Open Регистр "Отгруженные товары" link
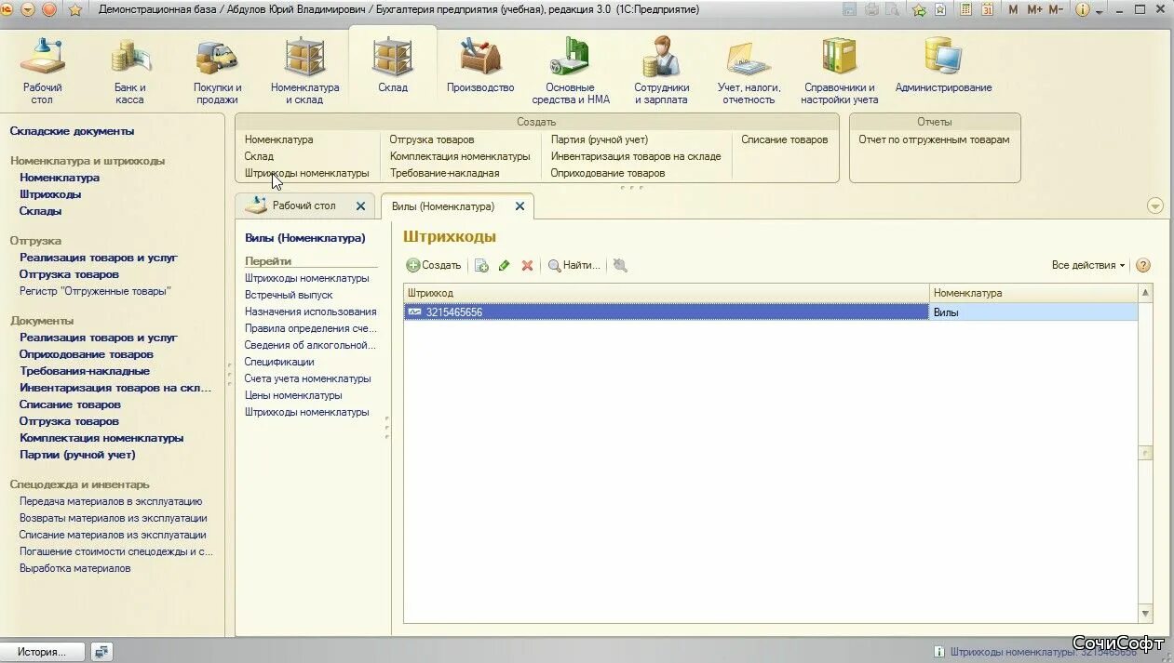Viewport: 1174px width, 663px height. pyautogui.click(x=95, y=291)
